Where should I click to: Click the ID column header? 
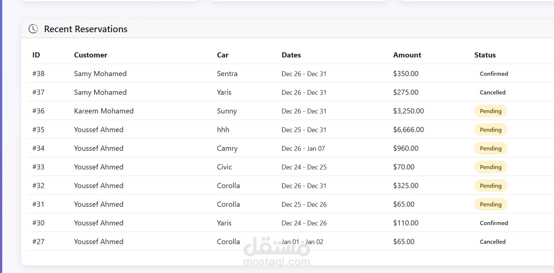click(x=36, y=55)
